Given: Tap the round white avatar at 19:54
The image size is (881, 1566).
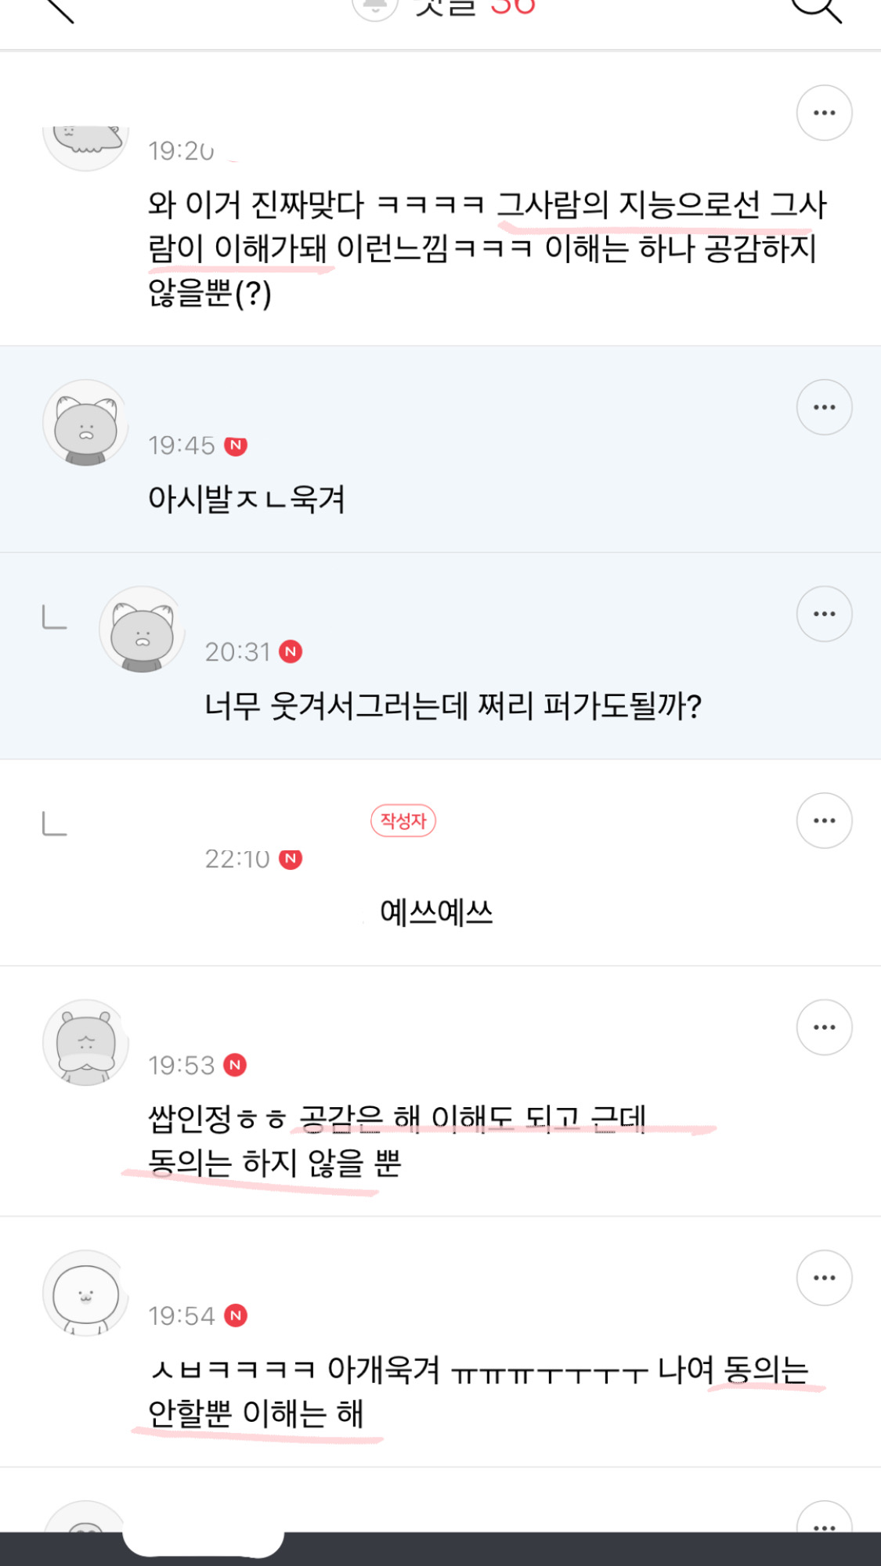Looking at the screenshot, I should pos(85,1294).
